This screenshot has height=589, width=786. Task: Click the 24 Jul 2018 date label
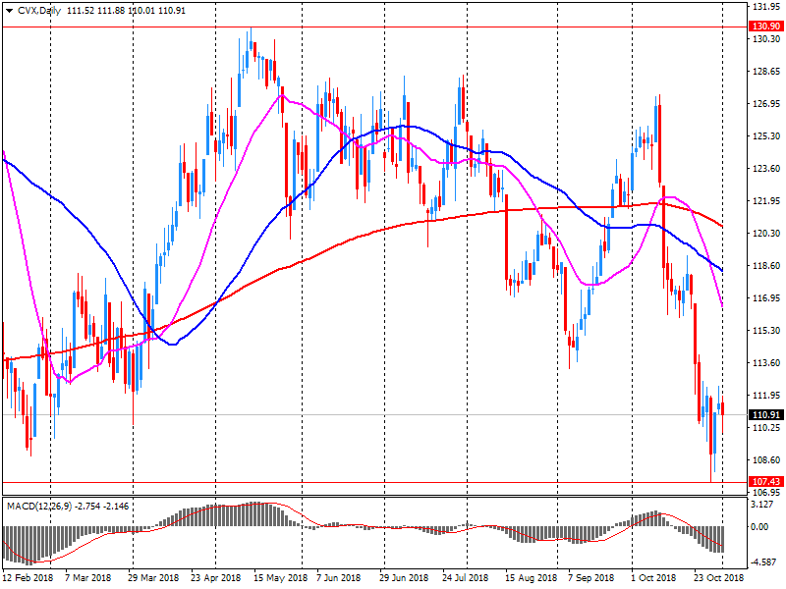point(465,578)
